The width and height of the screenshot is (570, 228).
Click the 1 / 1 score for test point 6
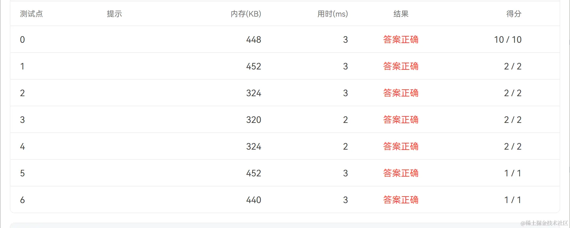click(x=512, y=200)
